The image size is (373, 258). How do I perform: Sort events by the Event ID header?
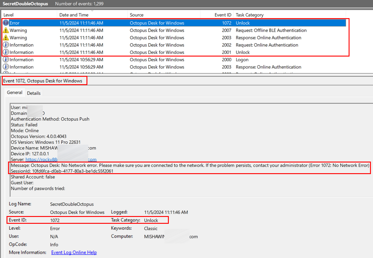[217, 15]
